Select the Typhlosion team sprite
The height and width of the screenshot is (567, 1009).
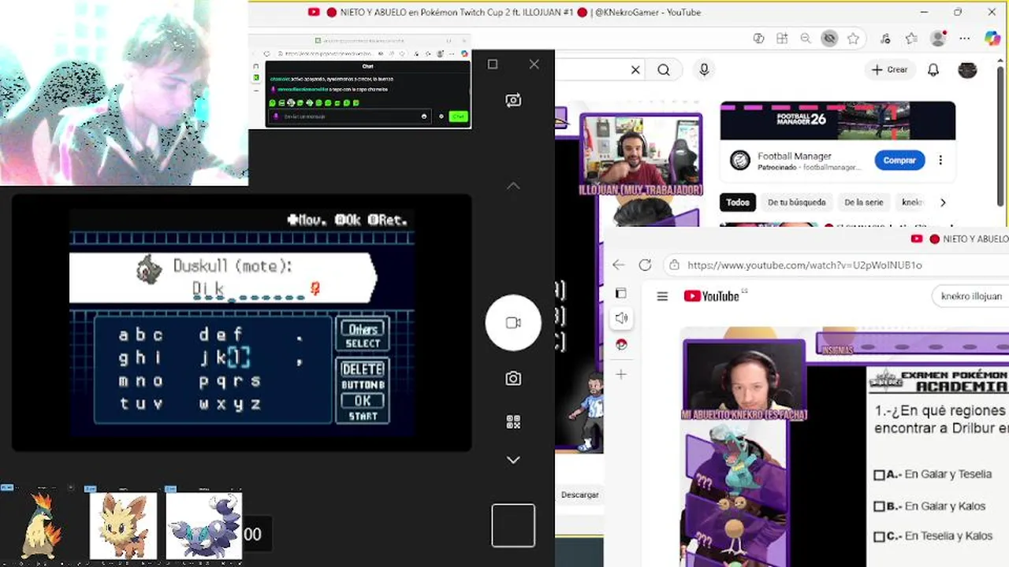pos(39,524)
